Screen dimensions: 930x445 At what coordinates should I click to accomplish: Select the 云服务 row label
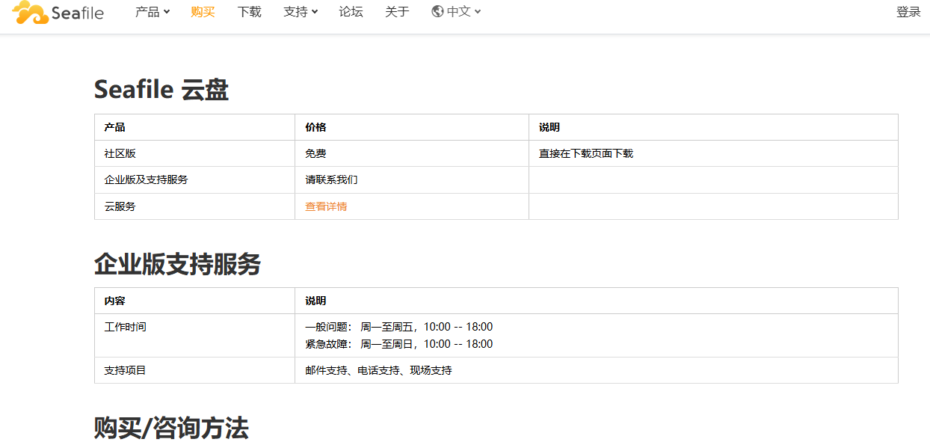point(120,206)
